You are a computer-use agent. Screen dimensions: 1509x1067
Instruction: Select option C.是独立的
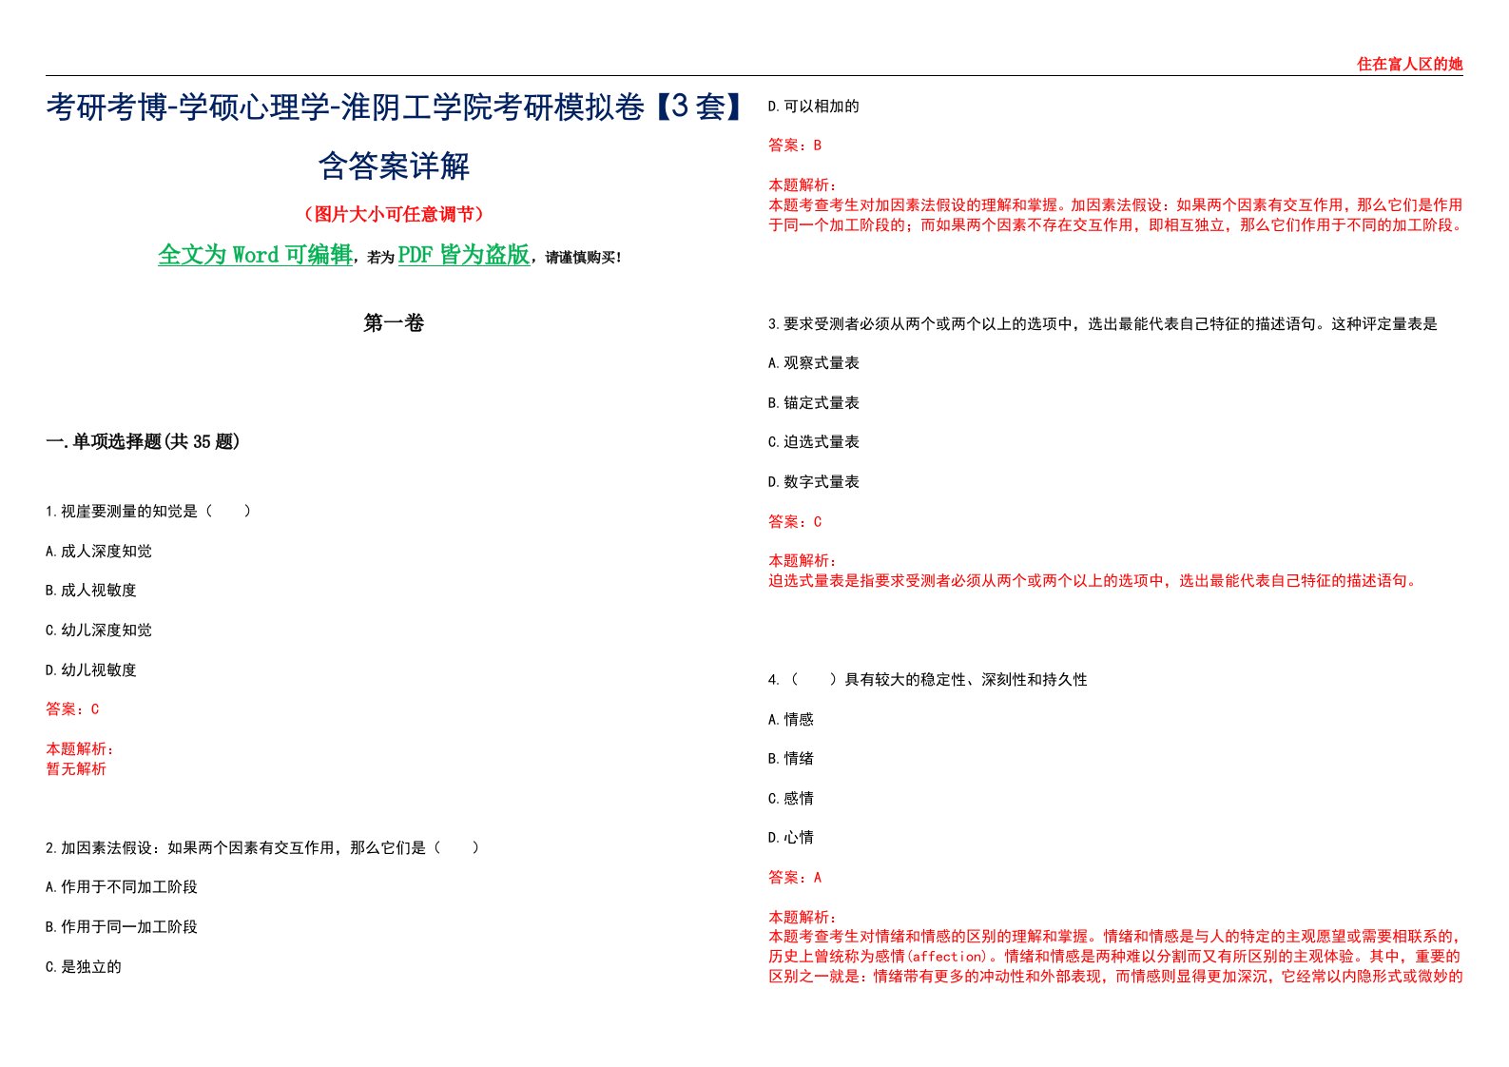pyautogui.click(x=84, y=967)
